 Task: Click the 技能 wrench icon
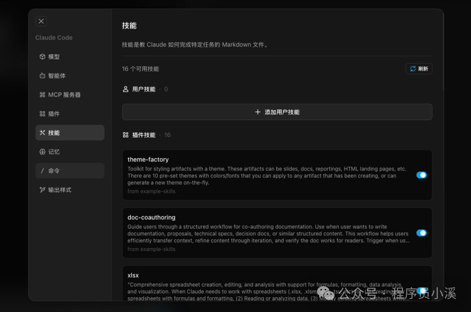pyautogui.click(x=42, y=133)
